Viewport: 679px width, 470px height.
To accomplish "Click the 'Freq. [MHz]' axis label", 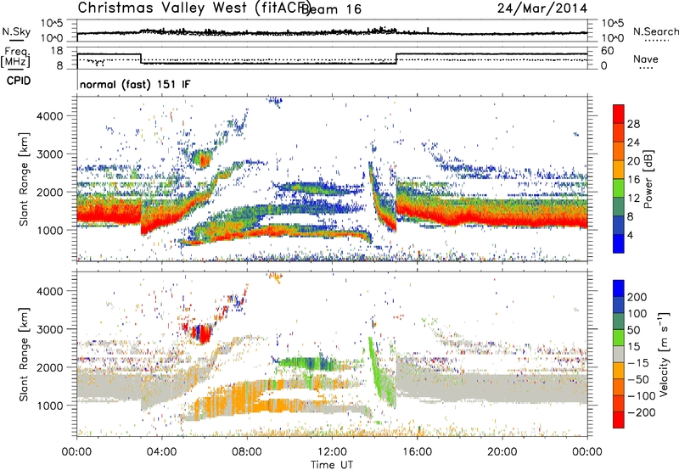I will coord(15,57).
